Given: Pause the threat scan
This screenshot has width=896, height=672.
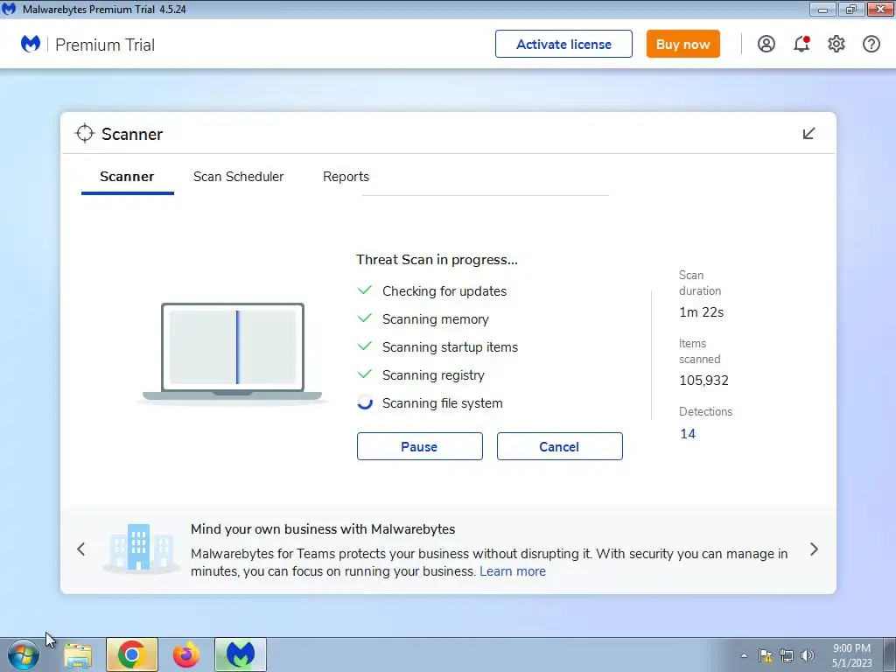Looking at the screenshot, I should [x=419, y=446].
